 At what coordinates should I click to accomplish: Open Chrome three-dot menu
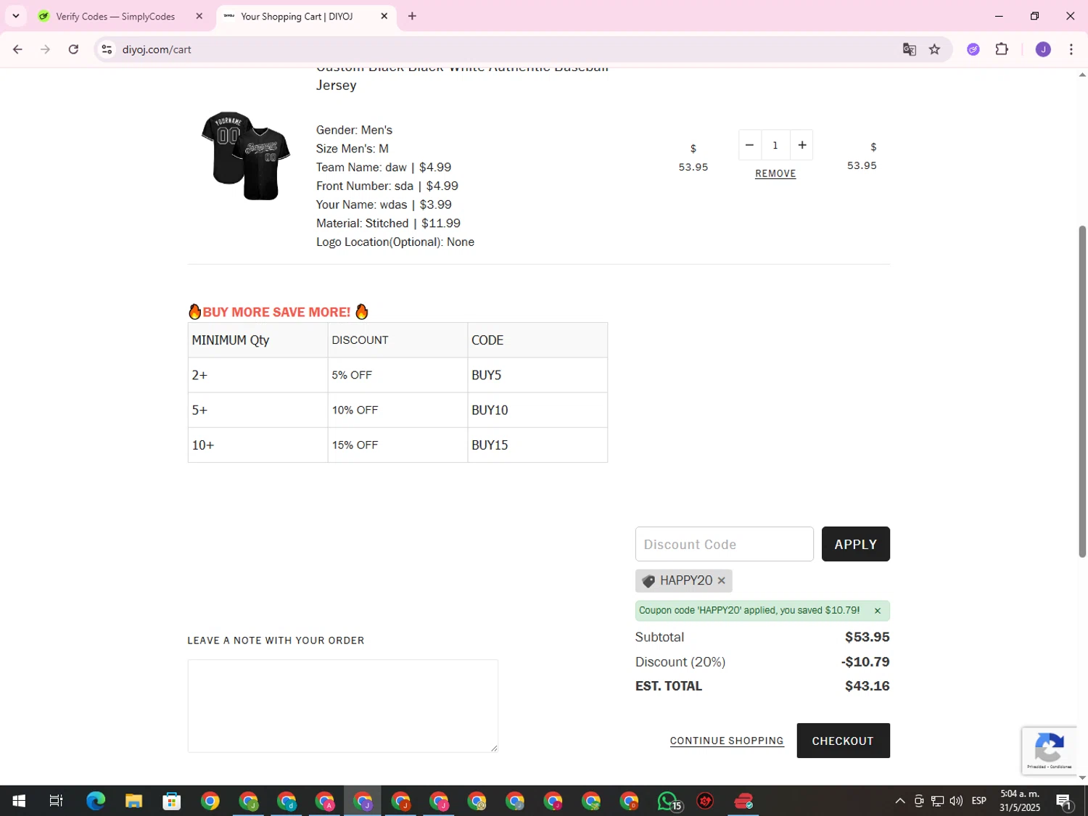point(1071,49)
